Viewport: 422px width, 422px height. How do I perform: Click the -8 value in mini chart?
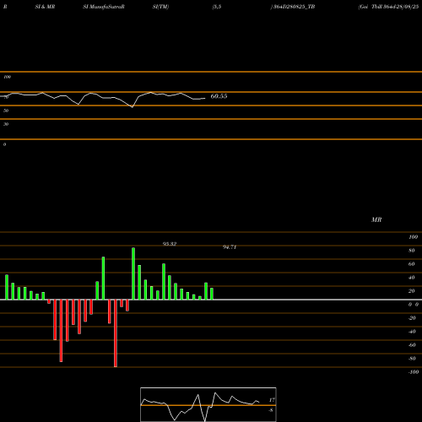271,410
